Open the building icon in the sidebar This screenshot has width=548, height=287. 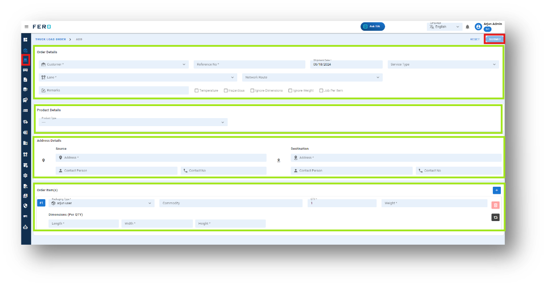point(25,143)
